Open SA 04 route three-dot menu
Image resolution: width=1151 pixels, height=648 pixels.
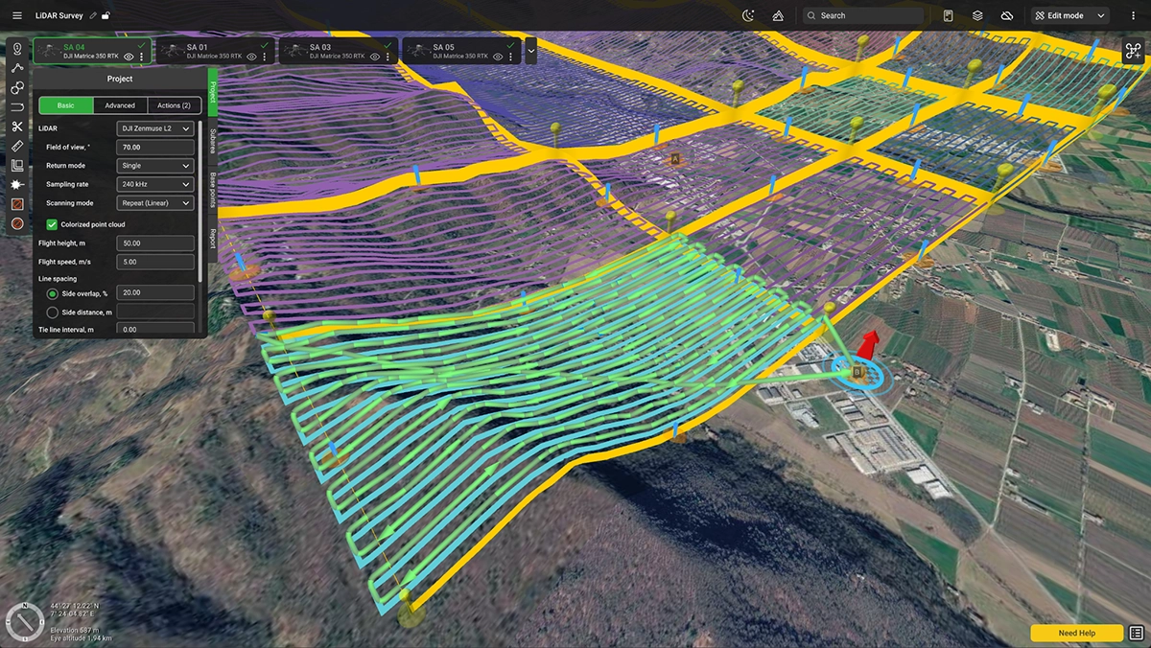click(142, 57)
